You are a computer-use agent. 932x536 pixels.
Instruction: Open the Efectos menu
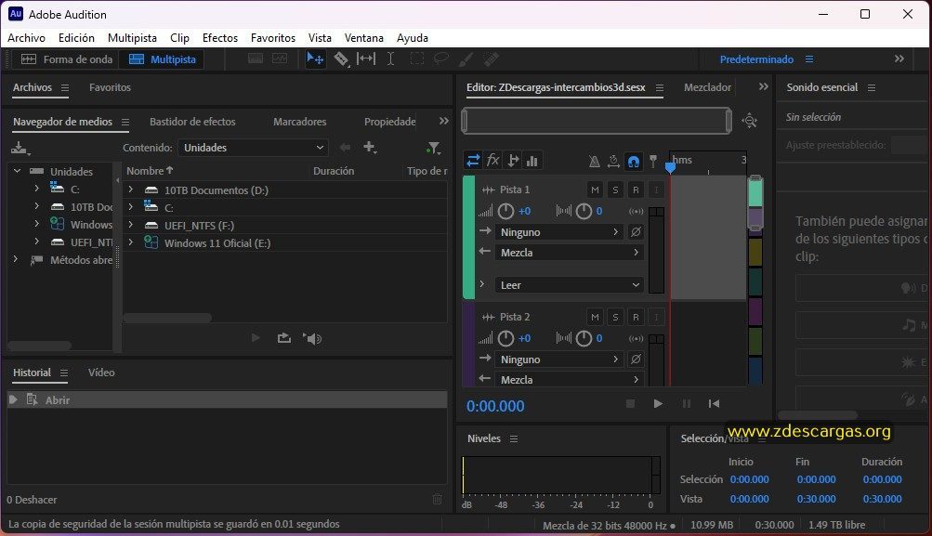click(220, 37)
